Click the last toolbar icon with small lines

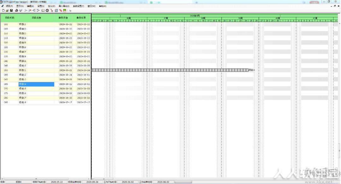pos(70,10)
